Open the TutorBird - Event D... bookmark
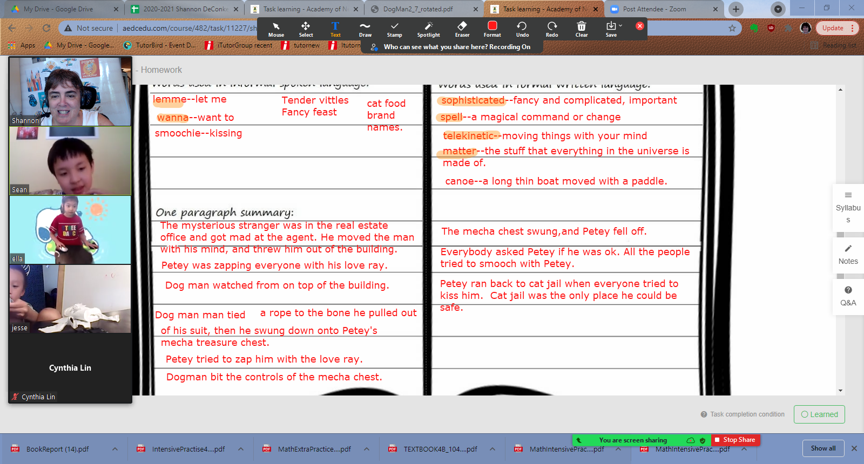 (x=160, y=45)
